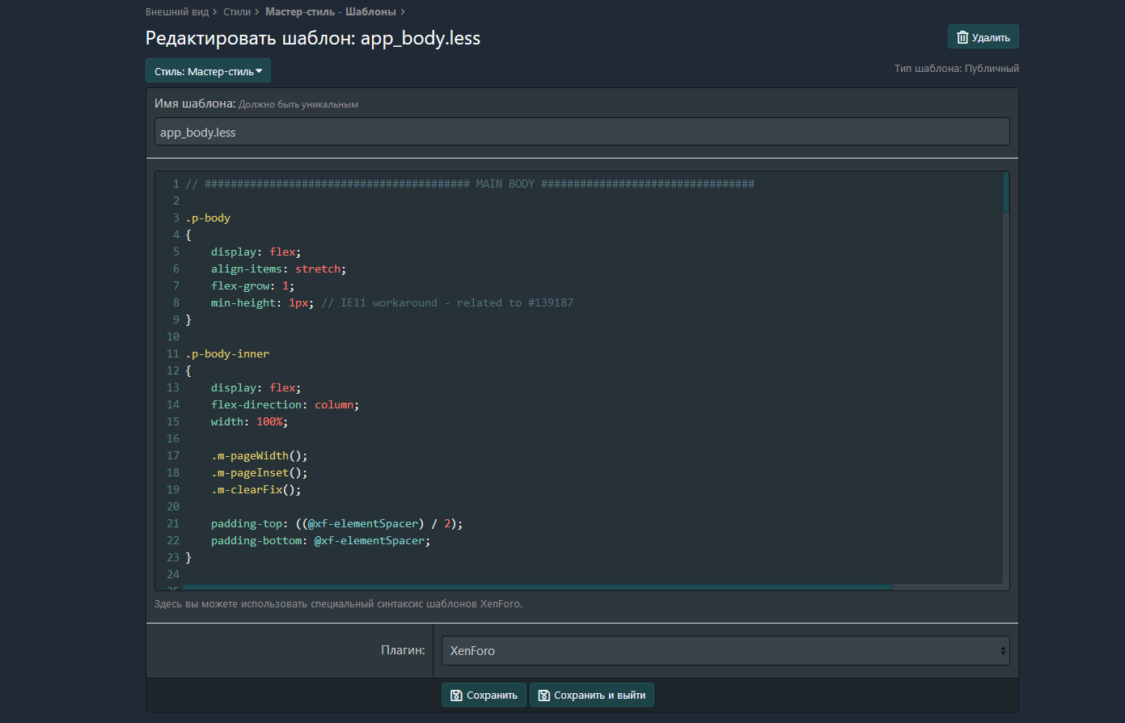Click the code editor vertical scrollbar
The image size is (1125, 723).
[1006, 192]
